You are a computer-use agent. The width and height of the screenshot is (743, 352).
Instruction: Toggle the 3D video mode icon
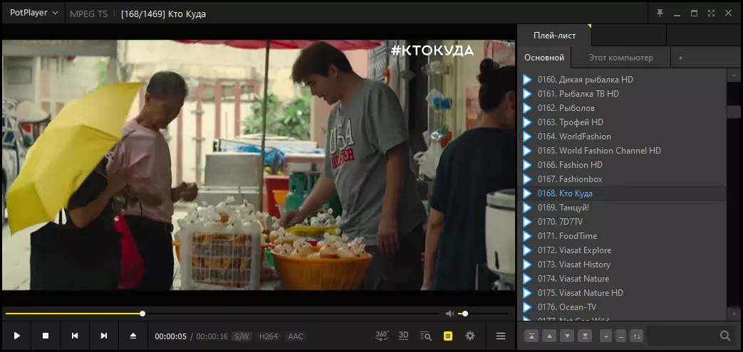[403, 336]
